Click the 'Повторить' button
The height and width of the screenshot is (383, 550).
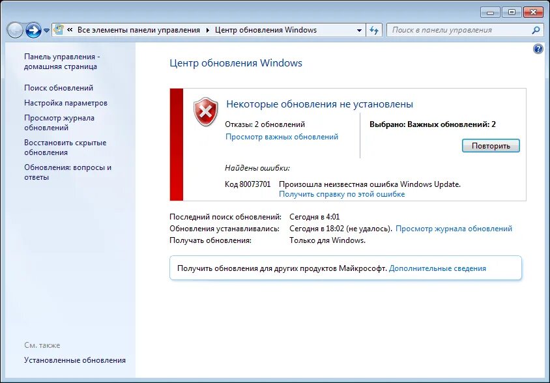491,146
